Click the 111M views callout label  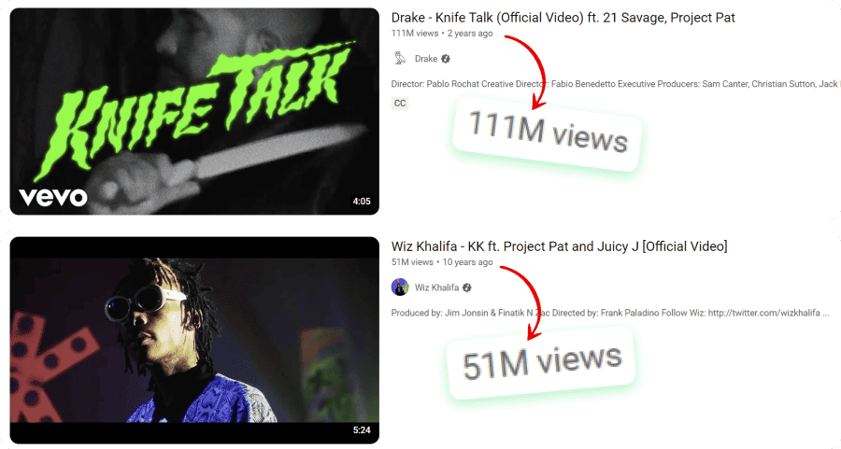click(x=547, y=133)
